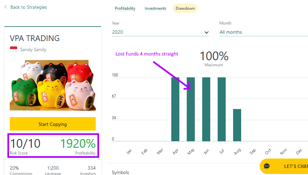Select the June drawdown bar
This screenshot has height=175, width=308.
click(206, 109)
